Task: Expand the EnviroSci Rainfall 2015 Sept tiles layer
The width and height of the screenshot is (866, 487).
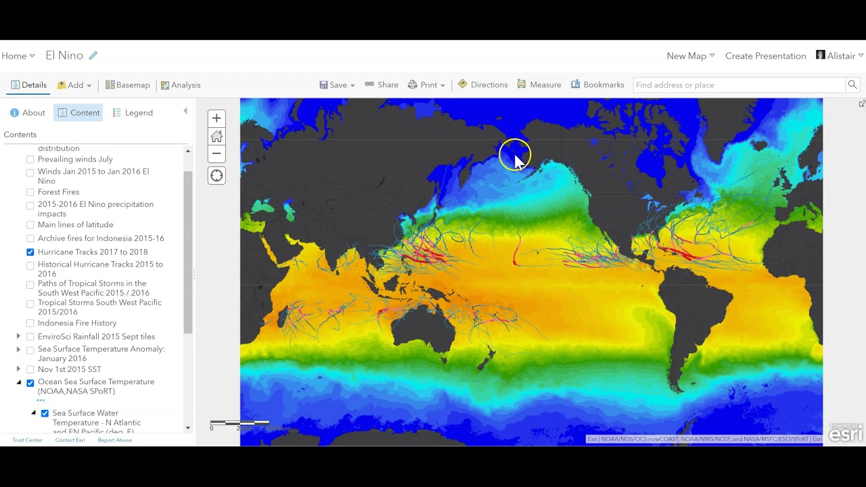Action: [x=18, y=336]
